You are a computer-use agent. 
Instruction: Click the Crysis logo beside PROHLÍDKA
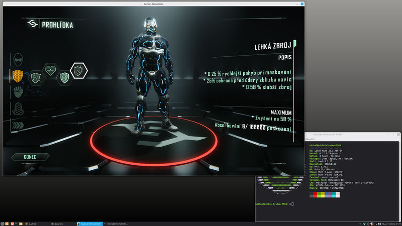coord(33,24)
